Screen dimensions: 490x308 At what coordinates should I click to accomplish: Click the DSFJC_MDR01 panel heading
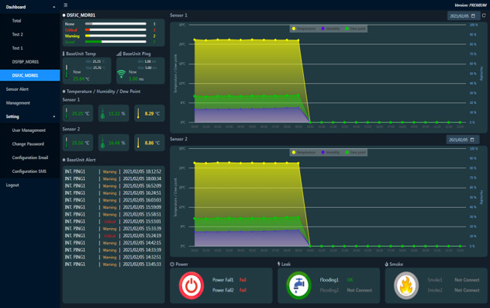coord(81,15)
